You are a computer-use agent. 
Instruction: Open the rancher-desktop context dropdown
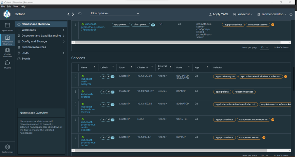coord(272,14)
